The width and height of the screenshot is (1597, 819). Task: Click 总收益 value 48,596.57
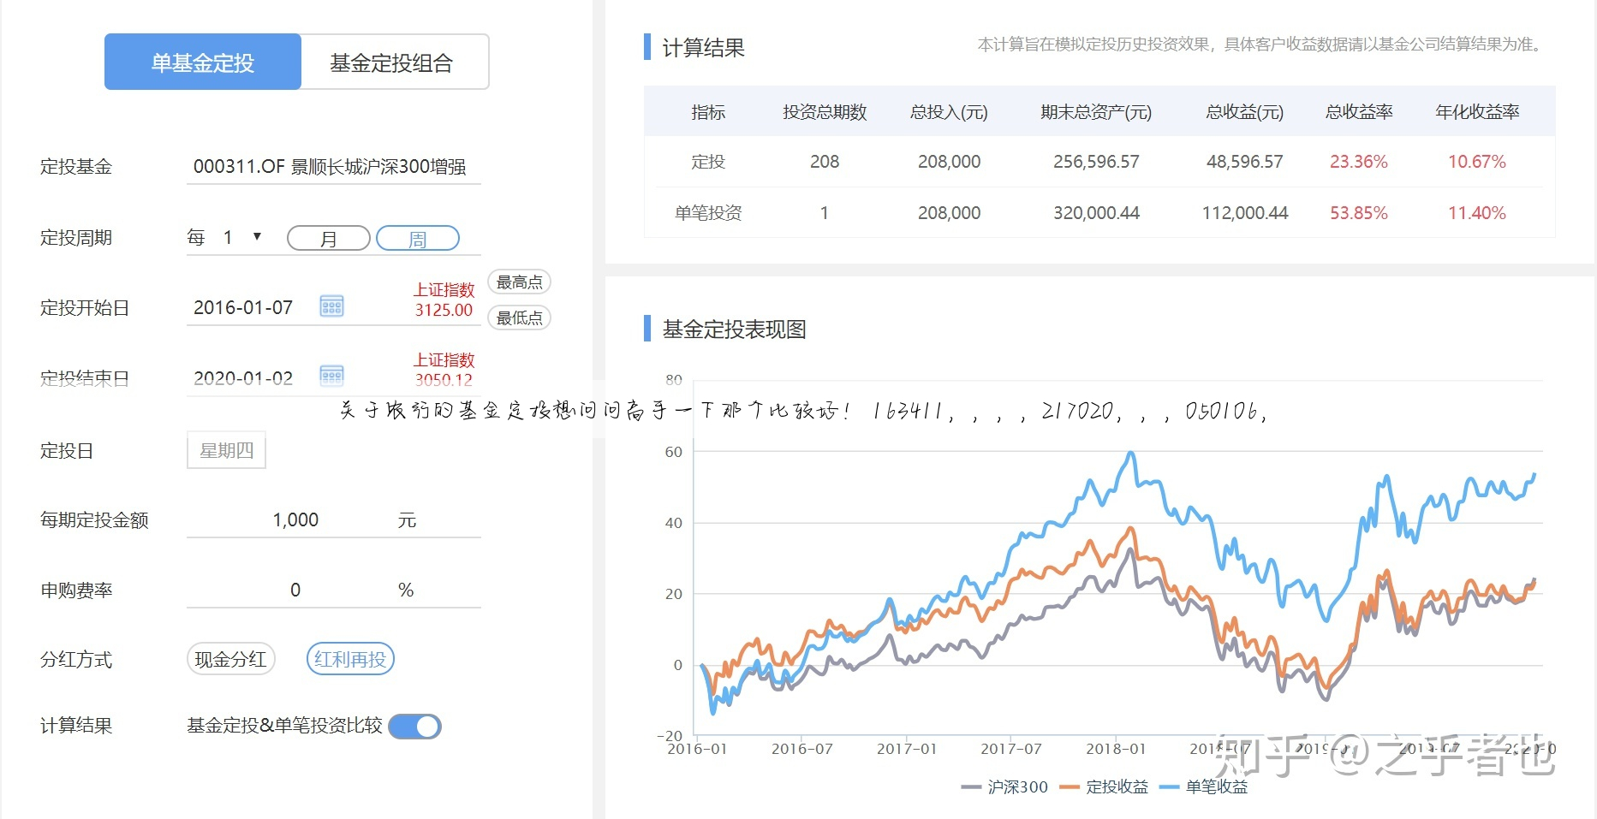tap(1245, 162)
